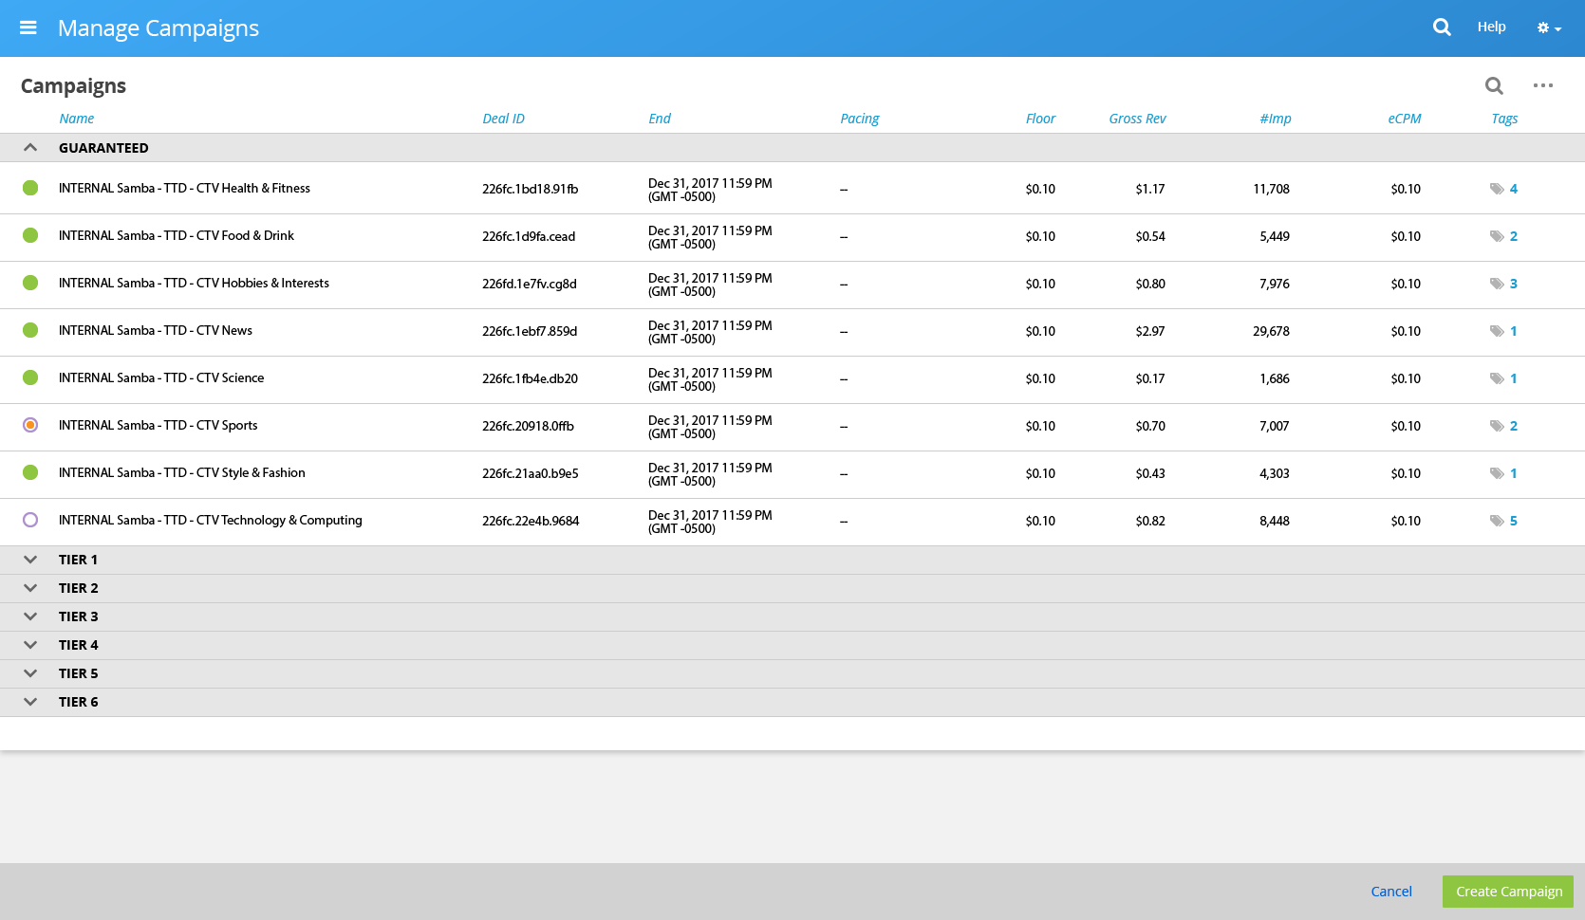The width and height of the screenshot is (1585, 920).
Task: Click the Cancel link
Action: point(1391,892)
